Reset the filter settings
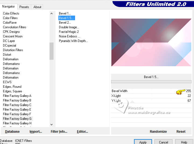This screenshot has height=144, width=194. coord(181,132)
